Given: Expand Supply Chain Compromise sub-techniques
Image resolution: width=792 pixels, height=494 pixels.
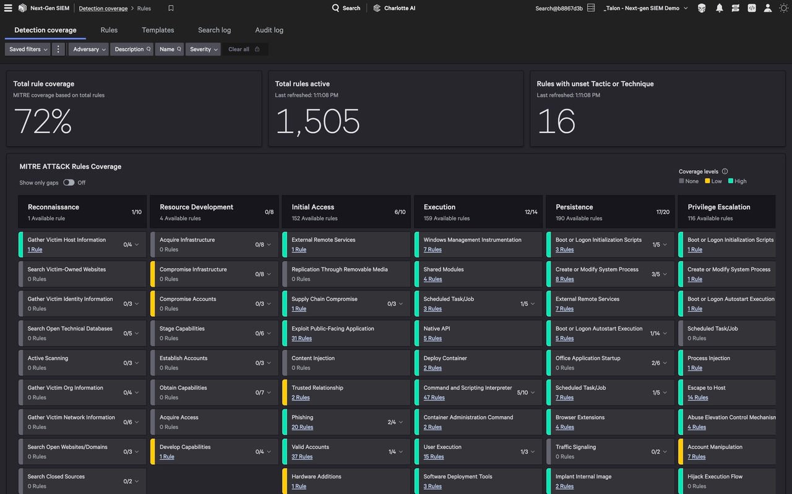Looking at the screenshot, I should (400, 304).
